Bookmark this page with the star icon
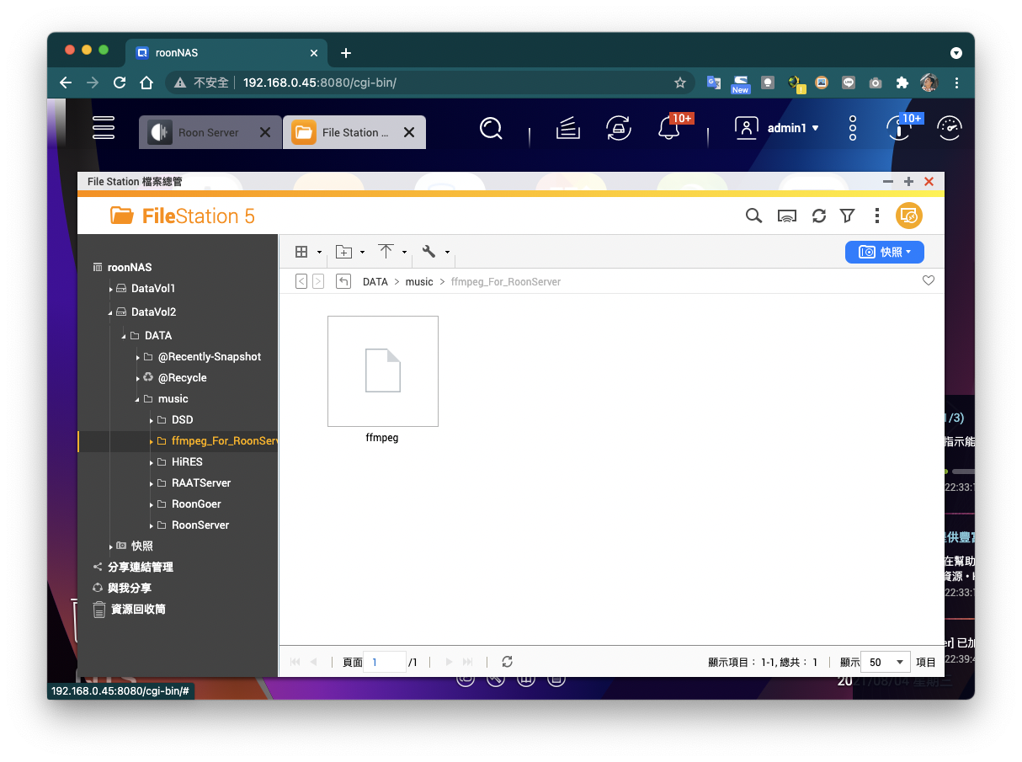This screenshot has width=1022, height=762. (x=680, y=83)
